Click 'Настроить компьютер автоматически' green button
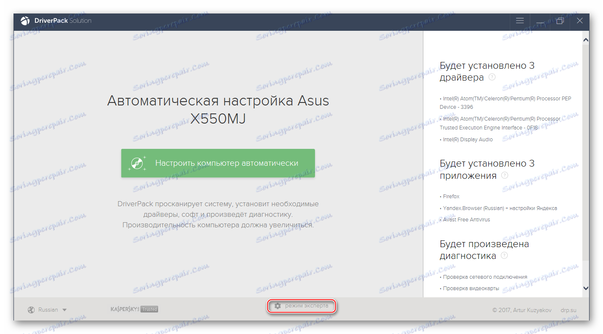Image resolution: width=603 pixels, height=334 pixels. tap(218, 163)
